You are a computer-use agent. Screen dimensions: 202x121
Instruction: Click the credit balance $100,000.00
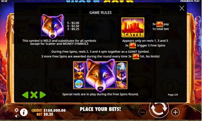(55, 110)
